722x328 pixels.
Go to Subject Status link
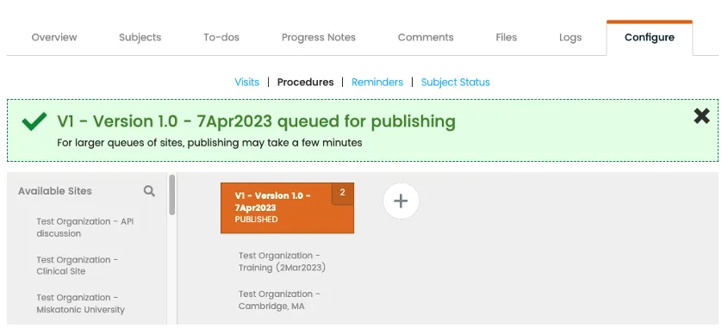tap(456, 82)
